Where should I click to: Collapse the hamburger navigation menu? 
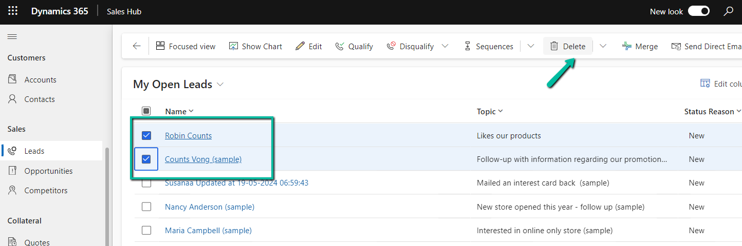tap(12, 36)
